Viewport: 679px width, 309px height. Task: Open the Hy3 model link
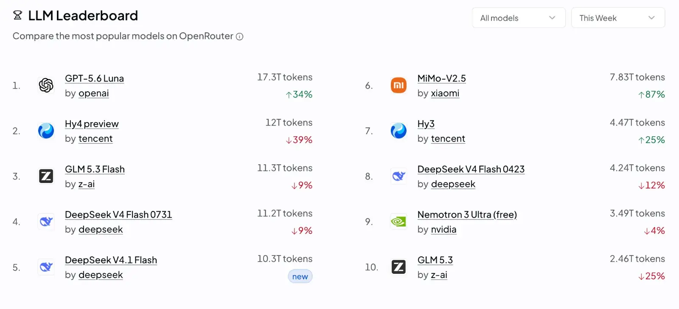[426, 124]
